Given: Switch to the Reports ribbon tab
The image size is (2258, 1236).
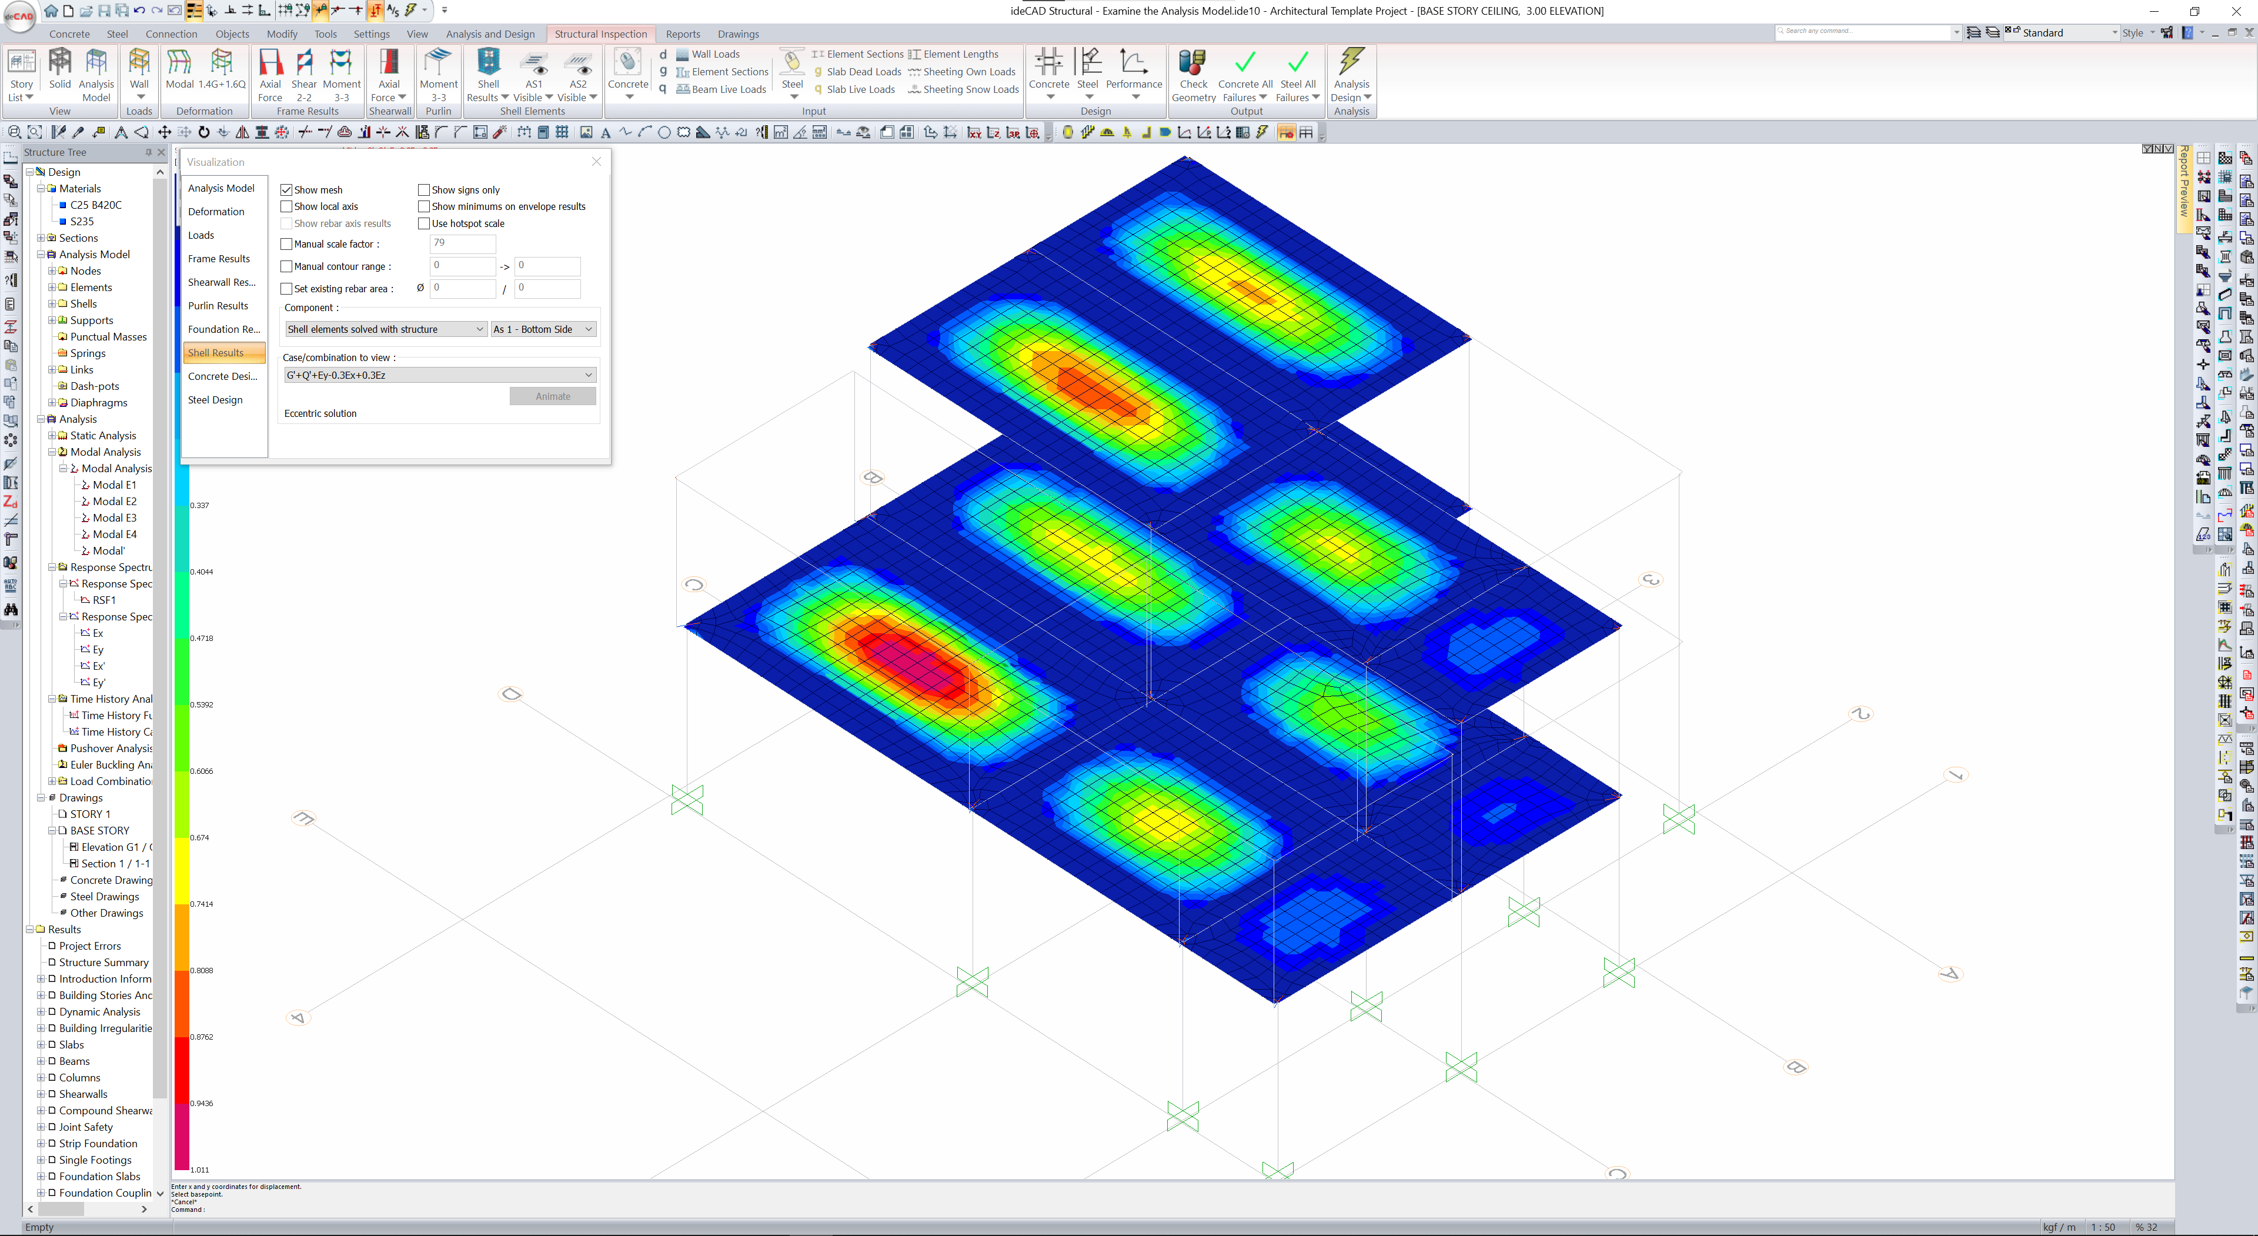Looking at the screenshot, I should click(x=682, y=34).
